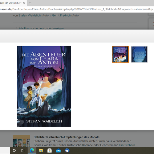This screenshot has height=154, width=154.
Task: Open Mail app from taskbar
Action: click(x=59, y=151)
